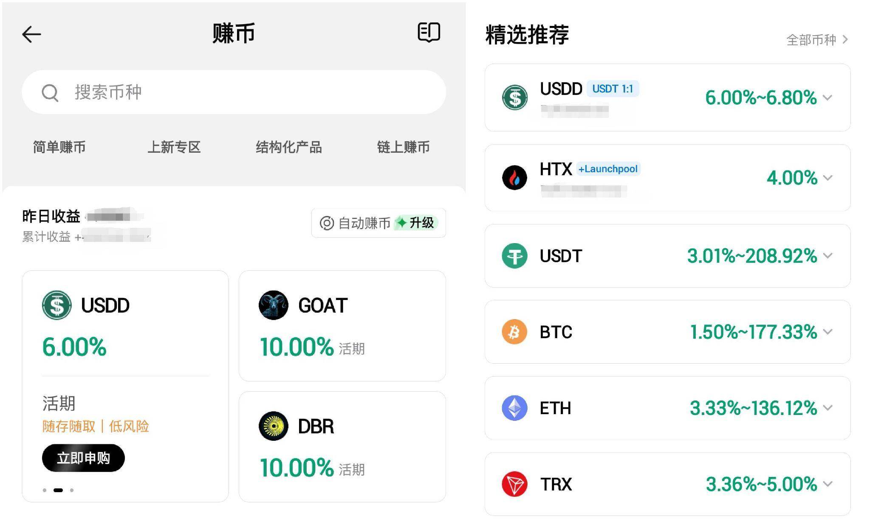Viewport: 870px width, 524px height.
Task: Tap the orange BTC Bitcoin icon
Action: tap(514, 332)
